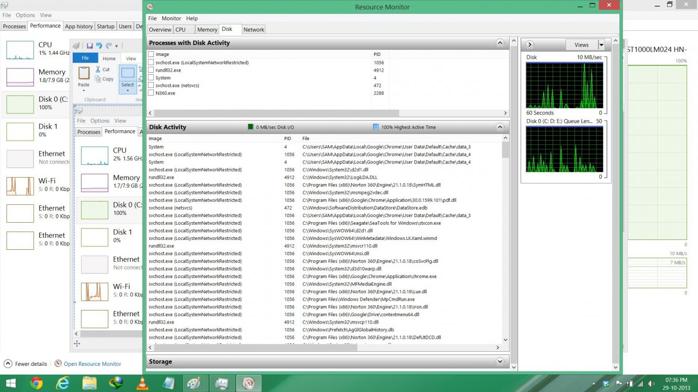Switch to Resource Monitor Memory tab
The width and height of the screenshot is (698, 392).
[x=207, y=30]
